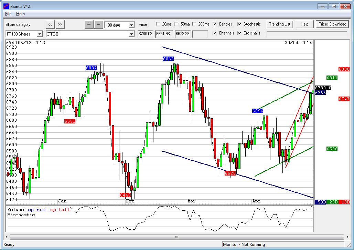Click the Prices Download button
Screen dimensions: 354x250
[x=332, y=24]
